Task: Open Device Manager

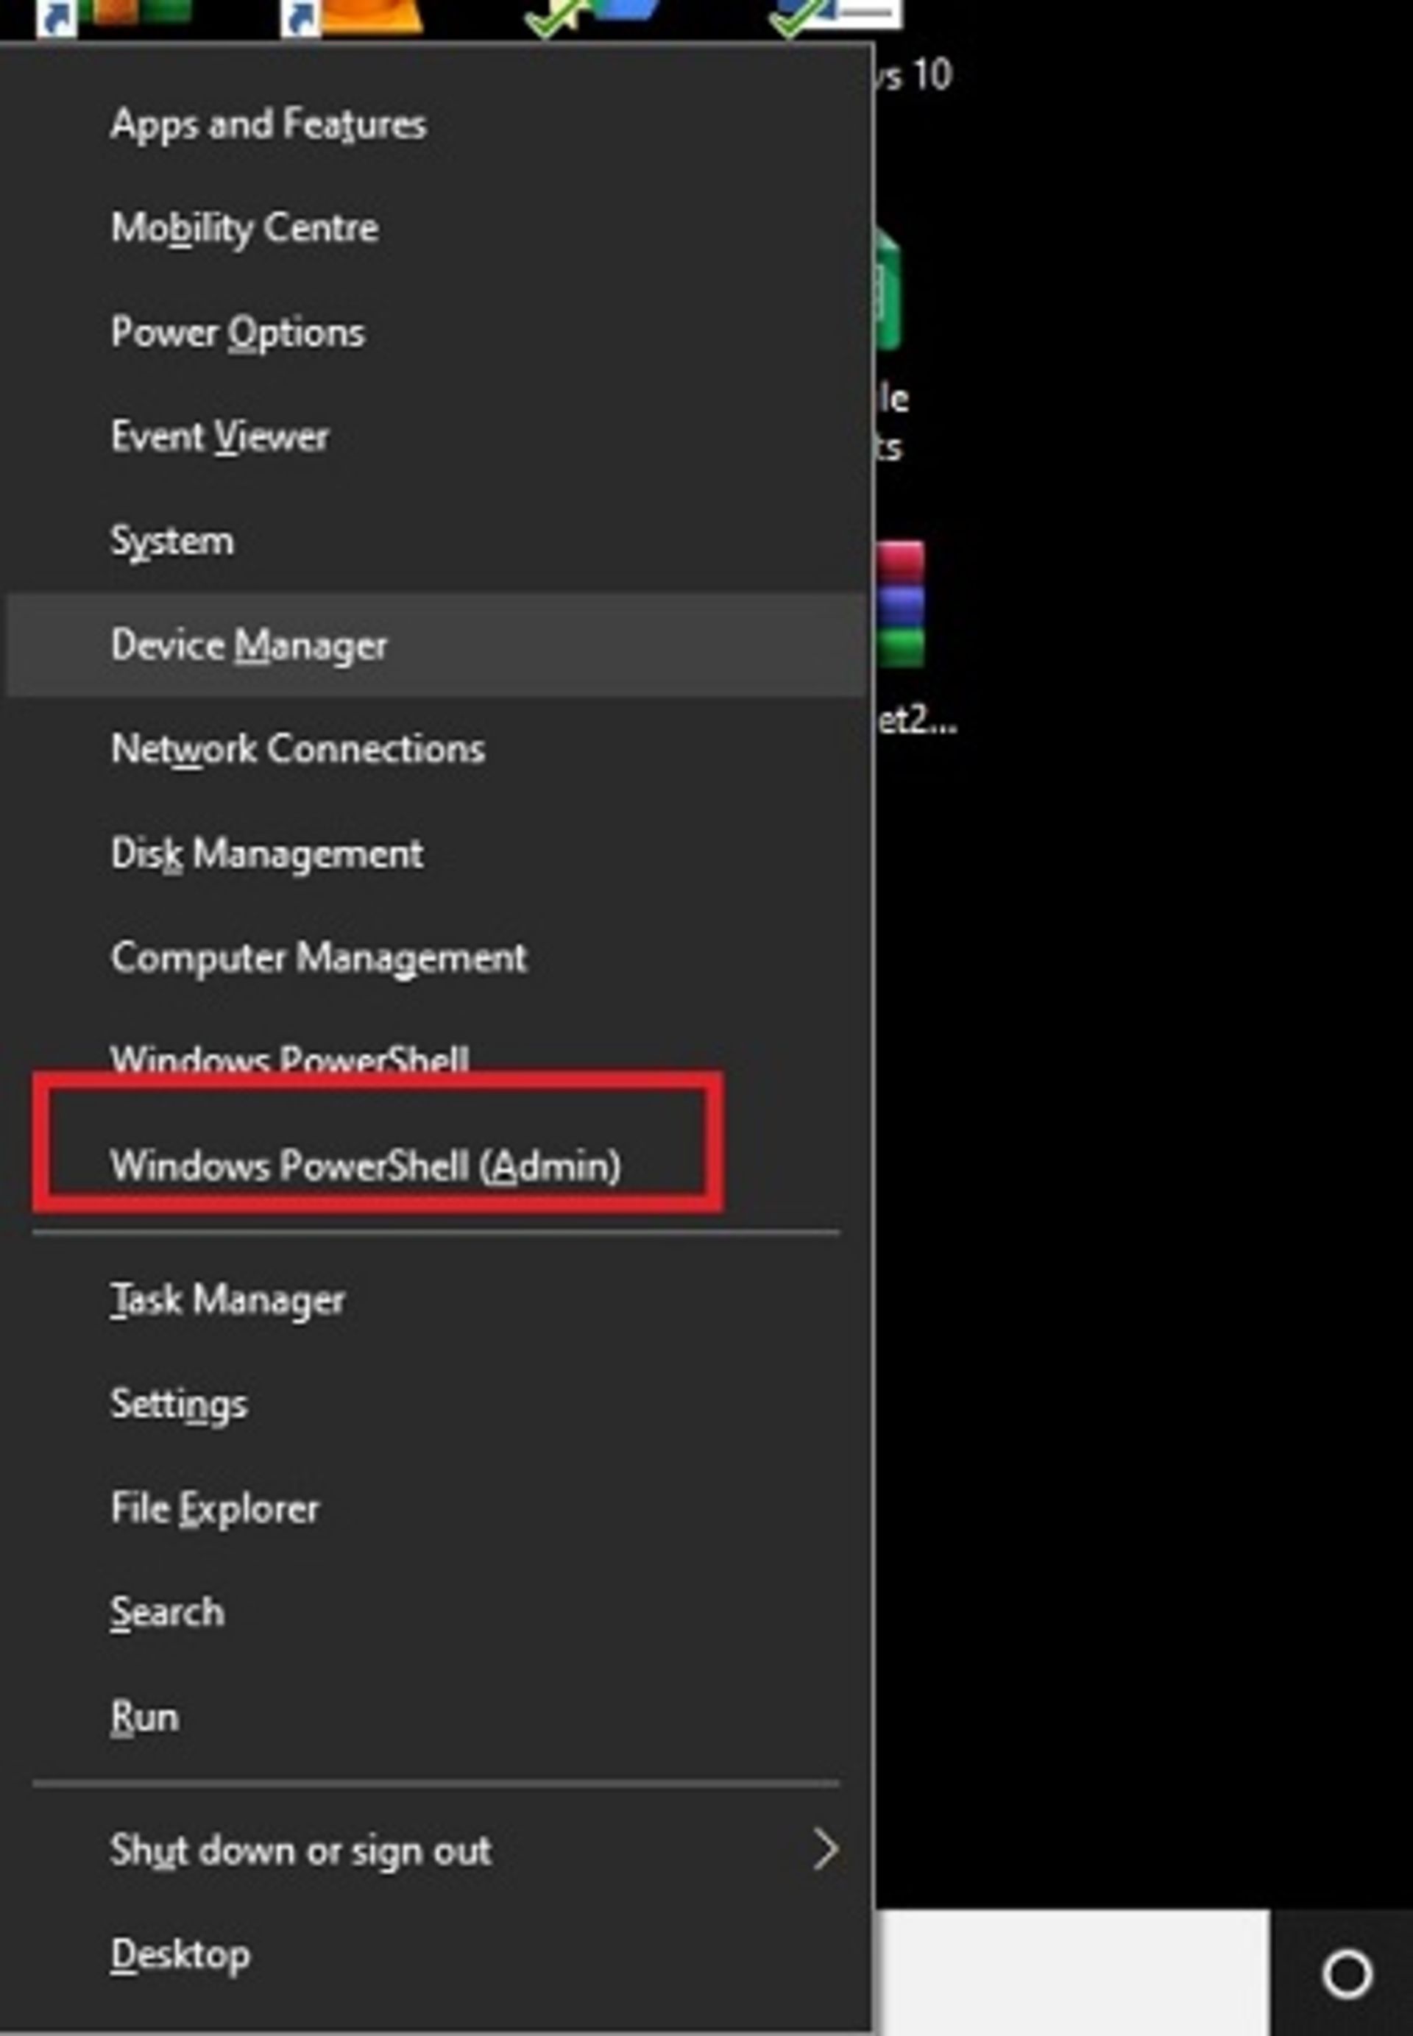Action: coord(436,645)
